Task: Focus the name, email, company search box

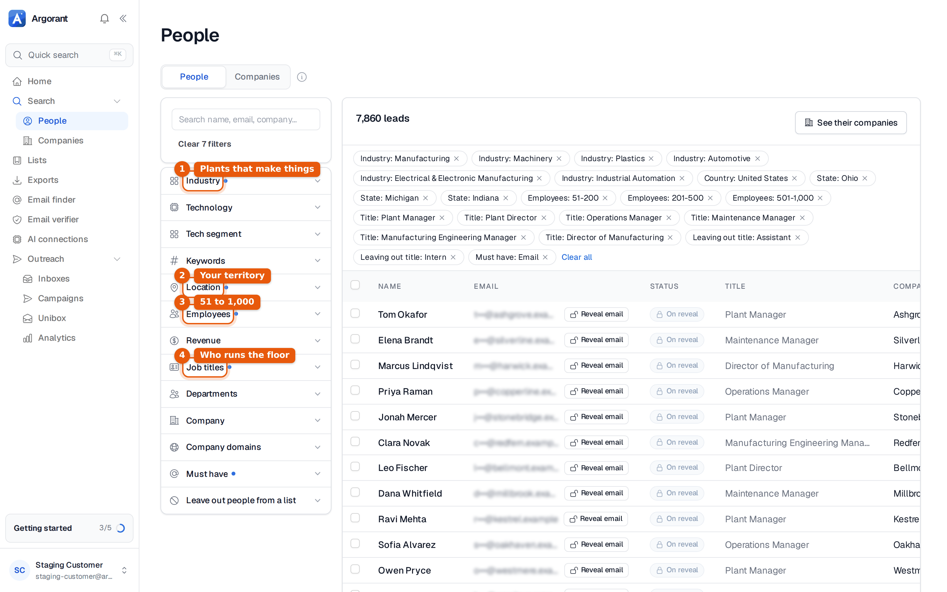Action: pos(246,119)
